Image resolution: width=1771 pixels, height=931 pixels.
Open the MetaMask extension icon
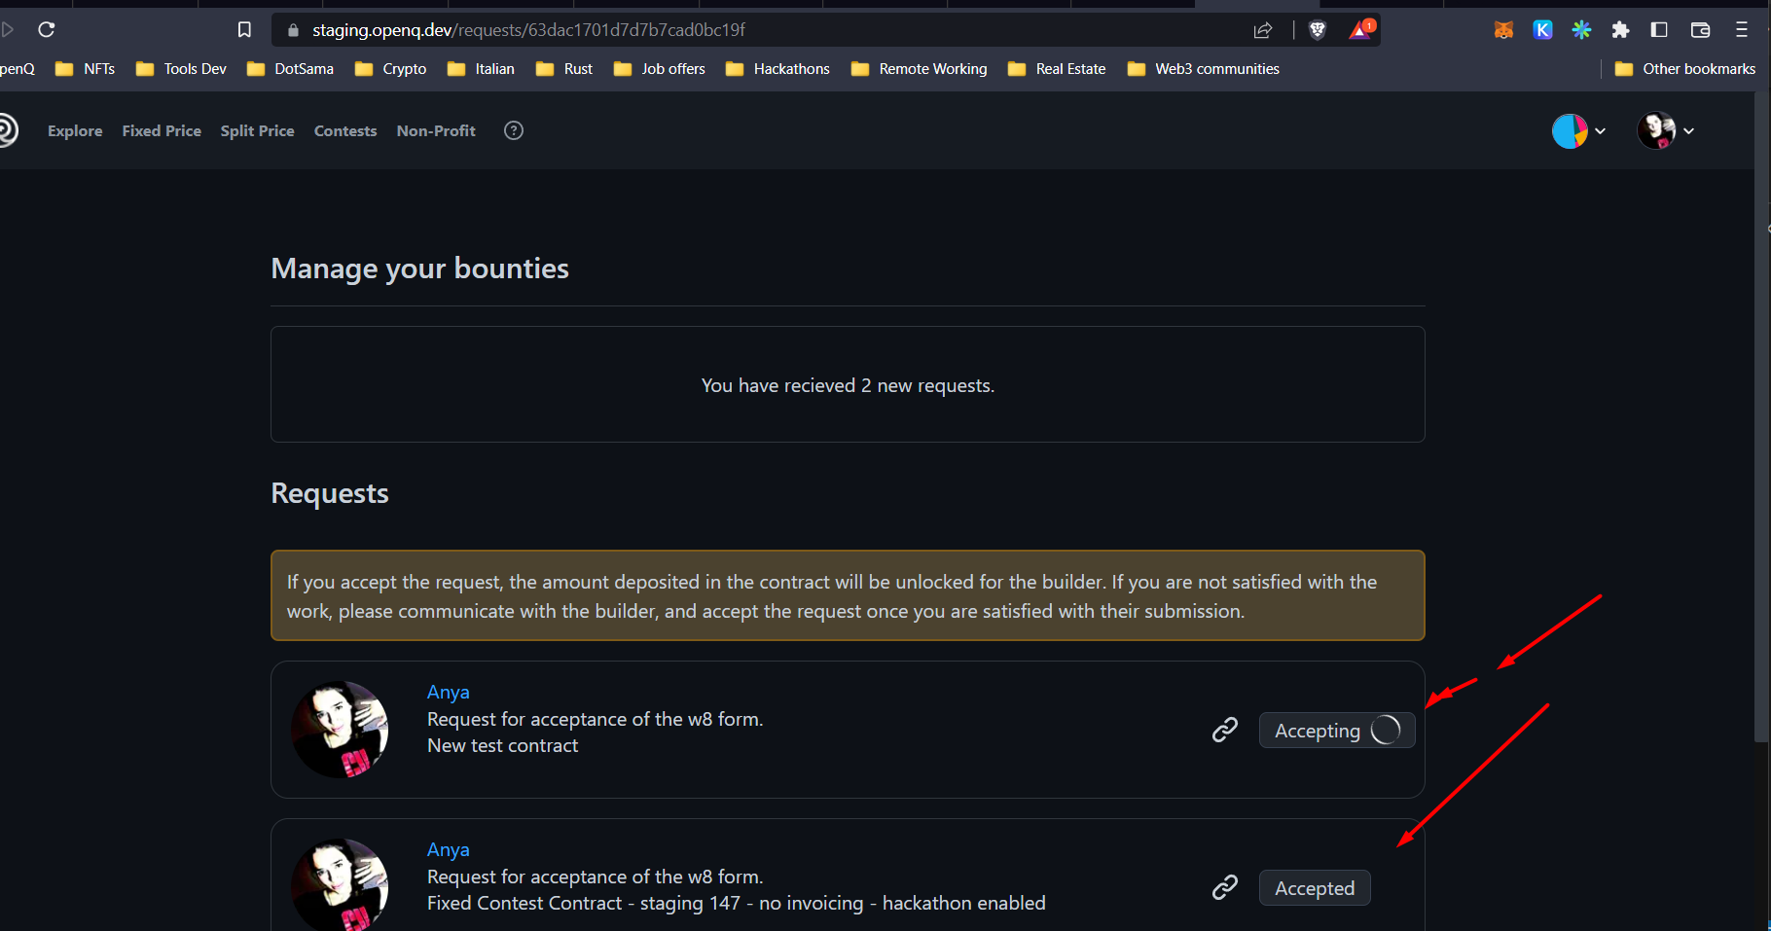[1503, 29]
